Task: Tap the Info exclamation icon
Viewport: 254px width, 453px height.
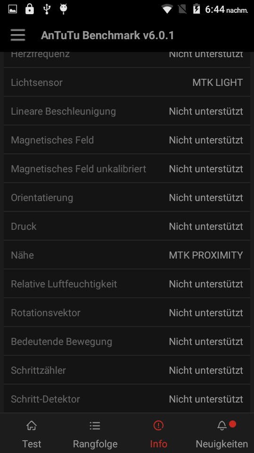Action: coord(159,426)
